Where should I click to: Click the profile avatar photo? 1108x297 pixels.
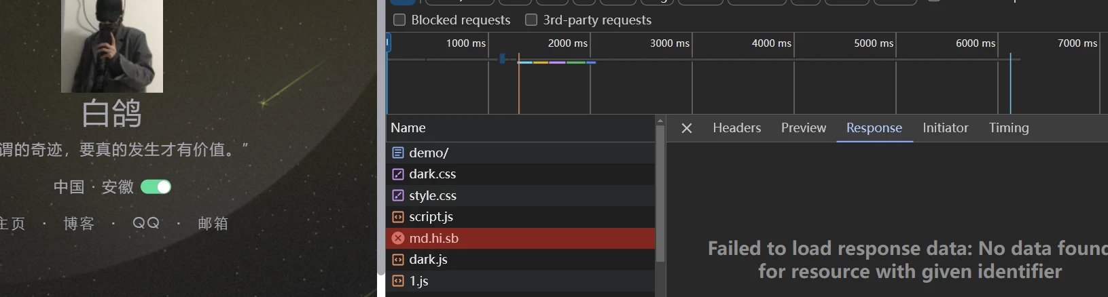(x=112, y=45)
